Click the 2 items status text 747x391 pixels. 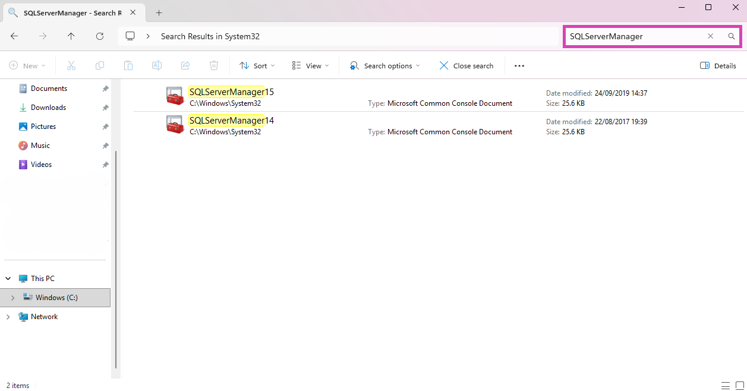click(x=18, y=386)
